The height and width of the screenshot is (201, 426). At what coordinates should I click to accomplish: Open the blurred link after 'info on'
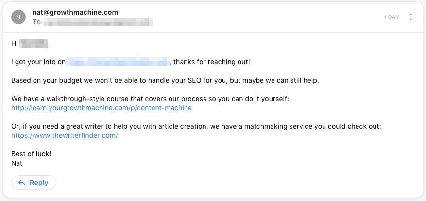118,62
